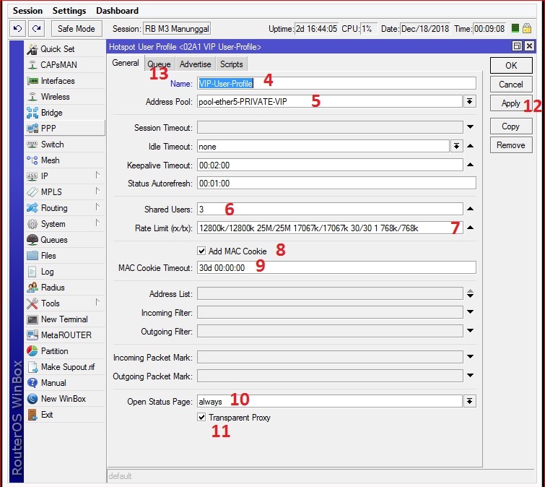Image resolution: width=545 pixels, height=487 pixels.
Task: Click the Cancel button
Action: [511, 85]
